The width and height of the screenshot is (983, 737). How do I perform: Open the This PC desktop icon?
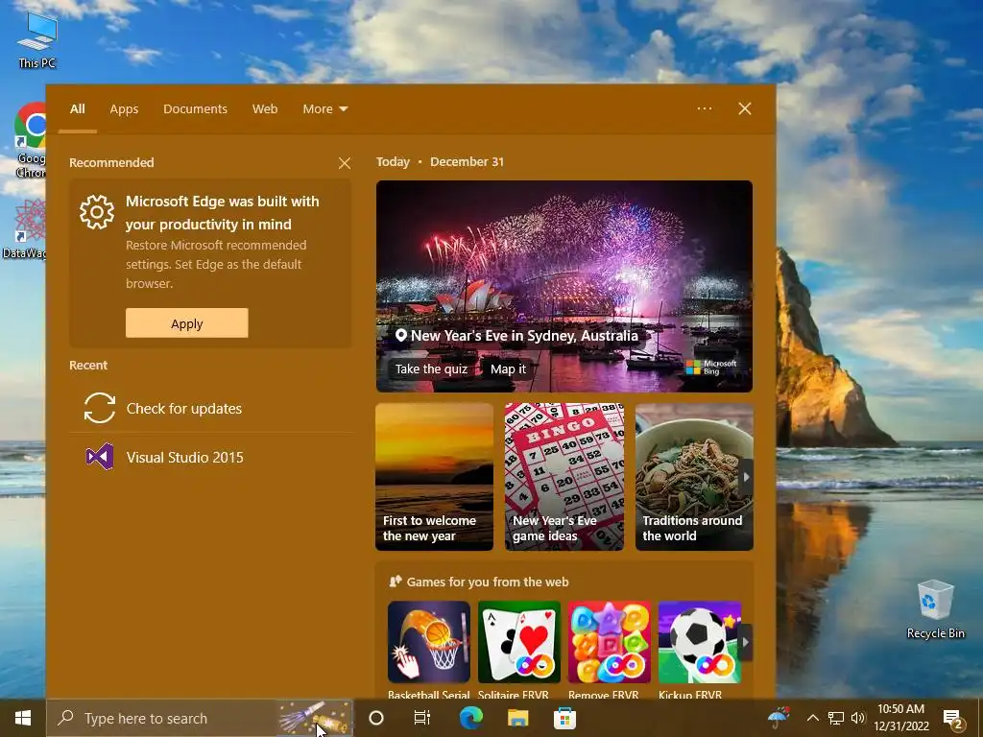point(37,40)
